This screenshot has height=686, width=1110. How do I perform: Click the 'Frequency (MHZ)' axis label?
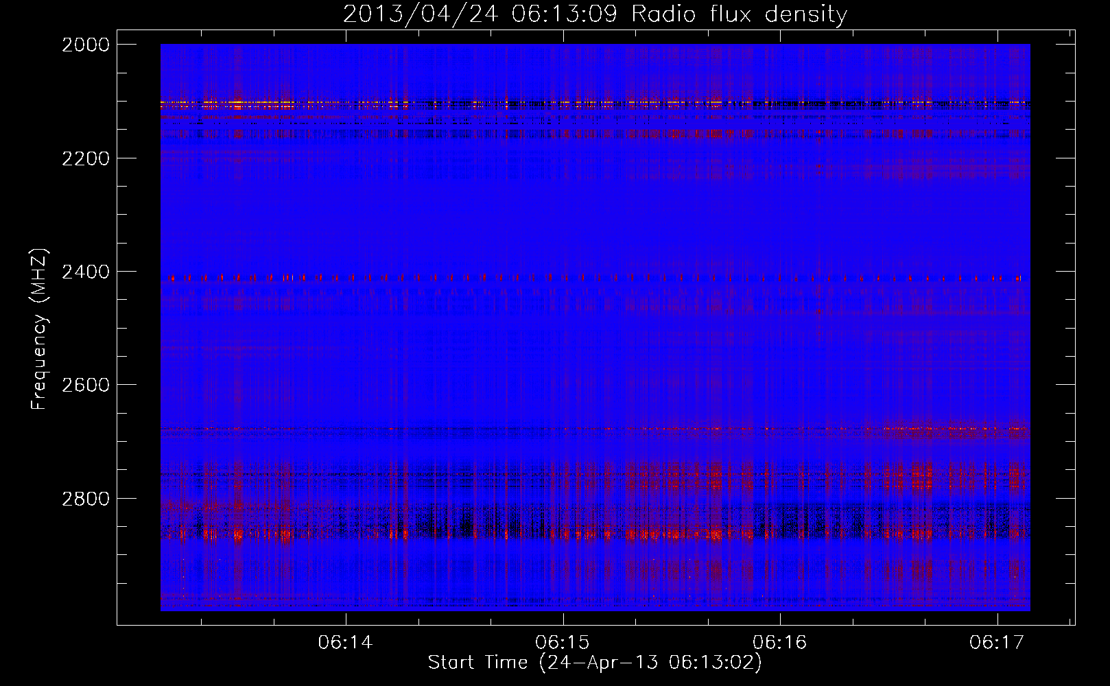pyautogui.click(x=40, y=329)
